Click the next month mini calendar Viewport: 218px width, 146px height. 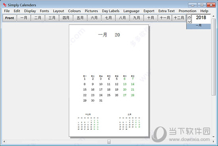click(130, 122)
